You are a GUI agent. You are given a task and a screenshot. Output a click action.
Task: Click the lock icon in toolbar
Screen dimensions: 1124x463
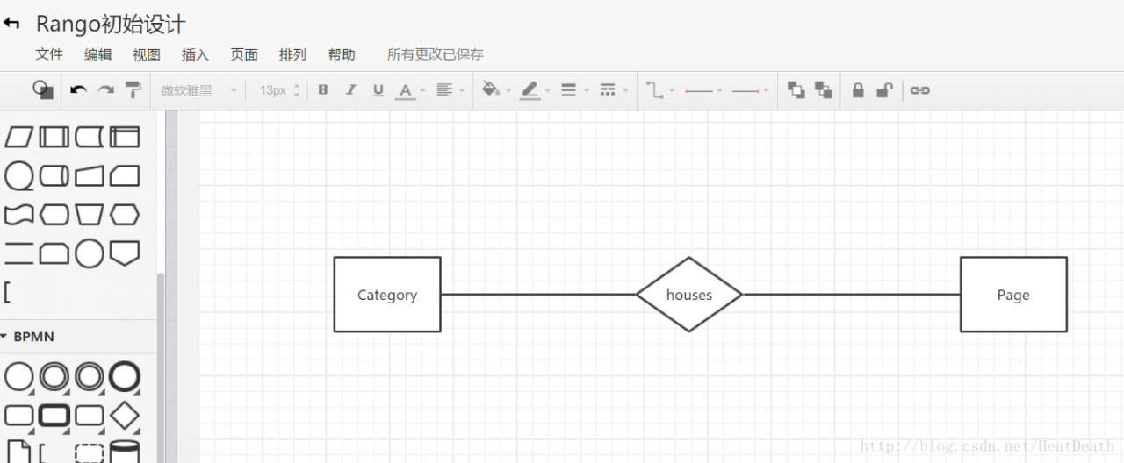(x=858, y=90)
